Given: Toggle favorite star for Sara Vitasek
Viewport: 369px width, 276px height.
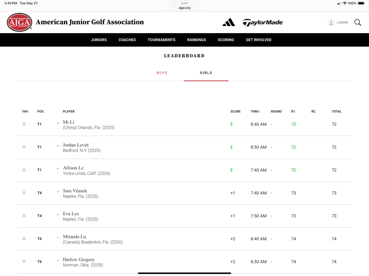Looking at the screenshot, I should (x=24, y=193).
